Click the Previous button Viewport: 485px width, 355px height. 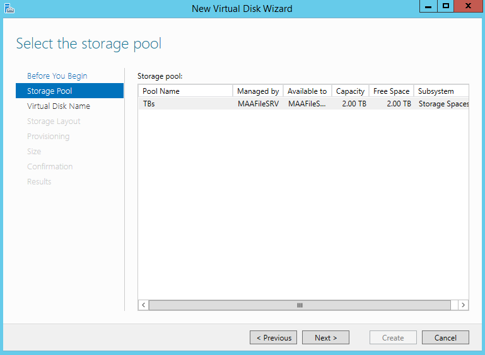pos(274,338)
